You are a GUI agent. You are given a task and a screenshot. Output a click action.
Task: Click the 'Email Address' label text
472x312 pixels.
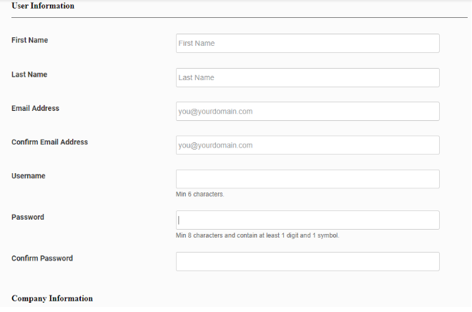[36, 109]
